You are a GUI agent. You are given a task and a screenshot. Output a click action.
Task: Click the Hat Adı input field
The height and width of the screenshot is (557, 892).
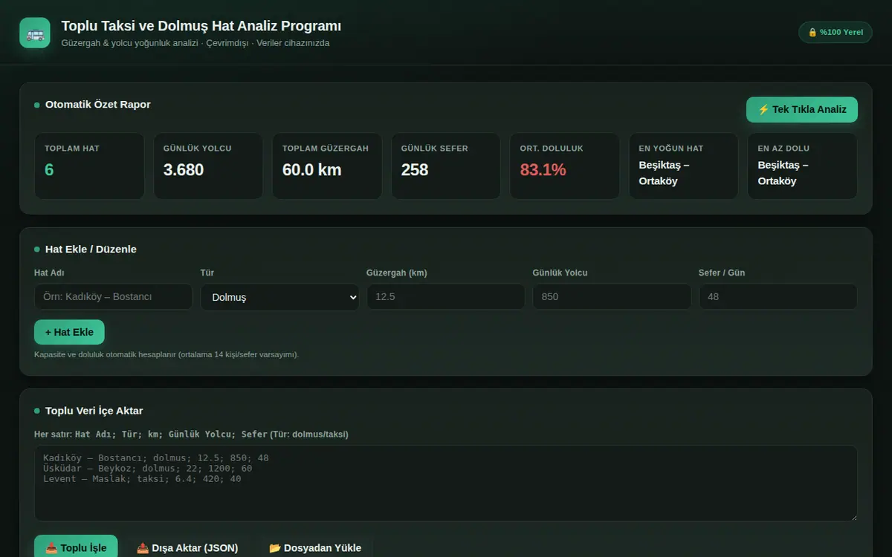pos(114,296)
